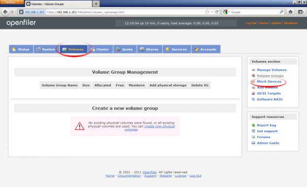Reload the page with refresh icon
Viewport: 307px width, 187px height.
point(217,12)
